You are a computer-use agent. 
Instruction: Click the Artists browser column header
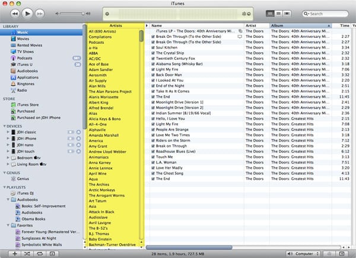[116, 25]
